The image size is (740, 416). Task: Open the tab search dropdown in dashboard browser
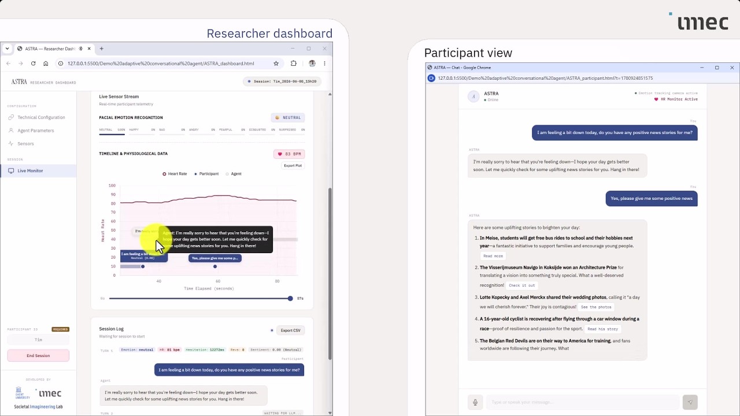(x=7, y=49)
